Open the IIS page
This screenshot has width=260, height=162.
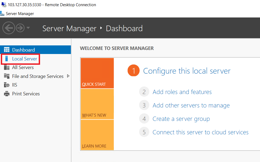[x=15, y=85]
